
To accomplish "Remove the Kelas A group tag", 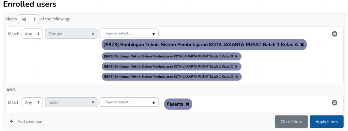I will (302, 45).
